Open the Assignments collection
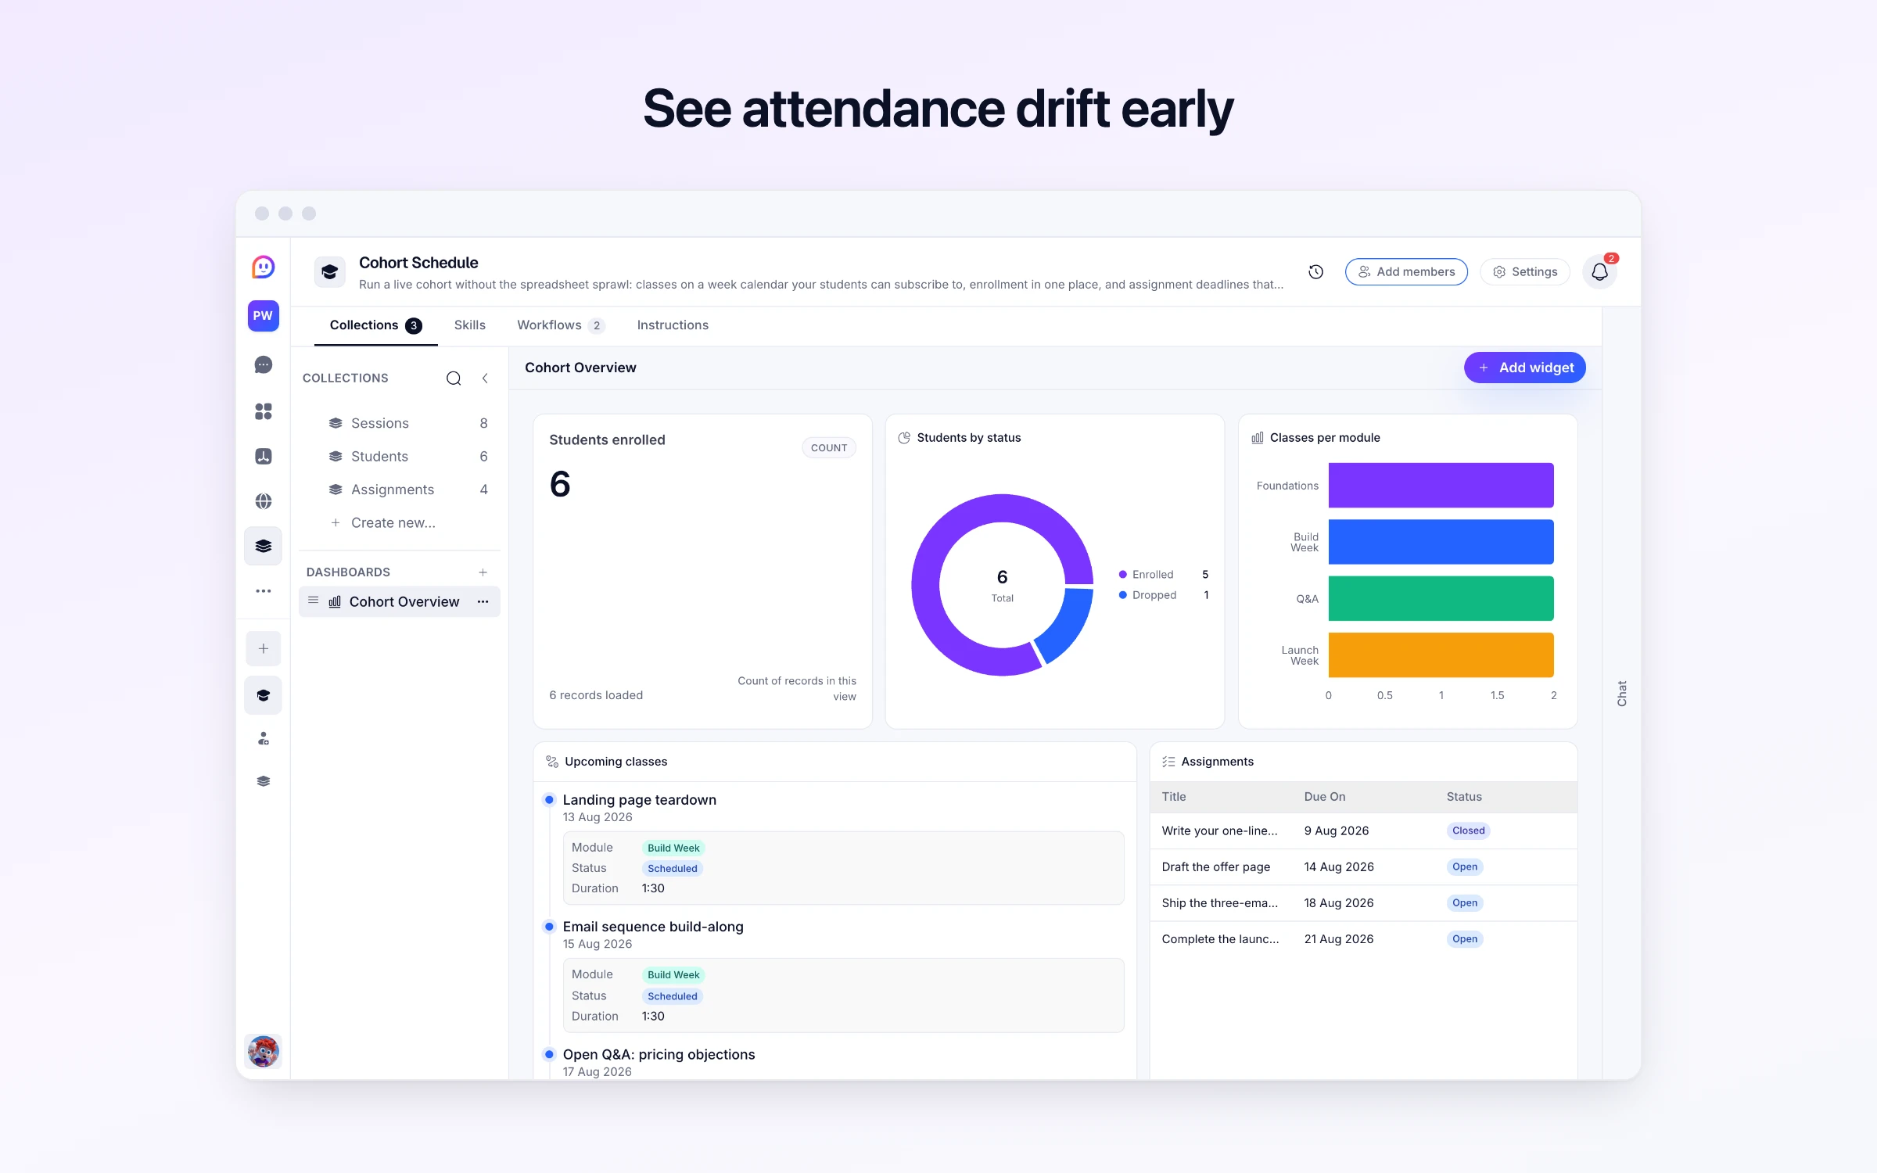The width and height of the screenshot is (1877, 1173). [400, 490]
